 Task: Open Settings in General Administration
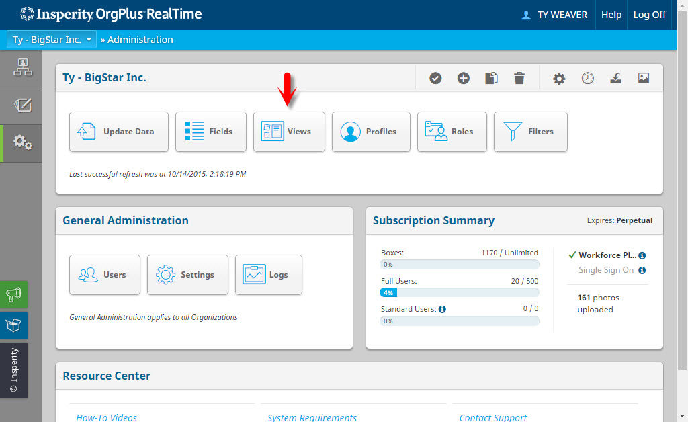click(x=188, y=275)
